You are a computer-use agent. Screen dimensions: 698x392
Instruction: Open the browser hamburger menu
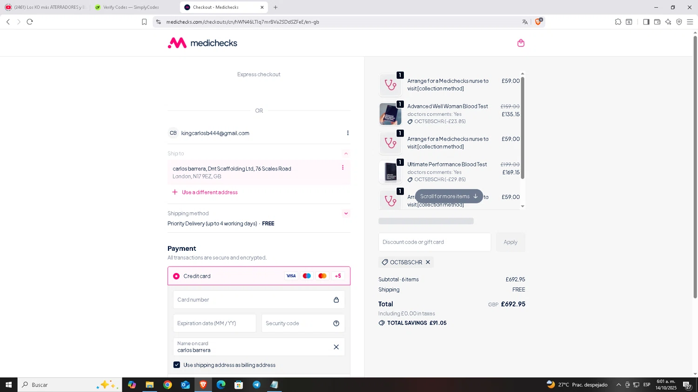coord(690,22)
